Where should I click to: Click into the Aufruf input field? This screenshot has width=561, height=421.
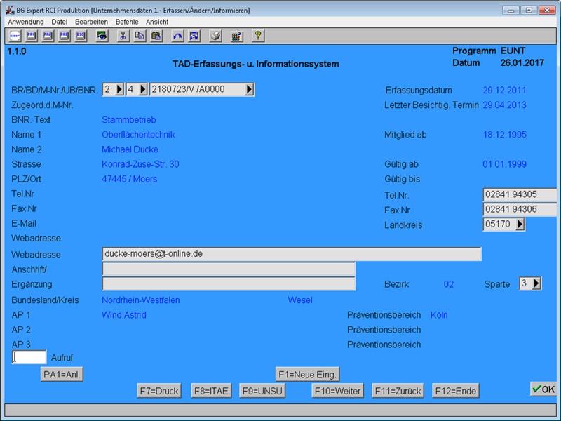pos(30,358)
